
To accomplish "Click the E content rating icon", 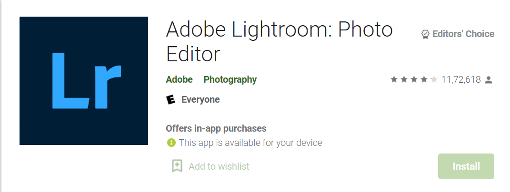I will click(171, 99).
